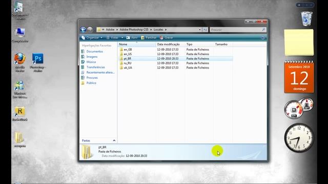Select the ru_RU folder icon
The height and width of the screenshot is (184, 328).
121,63
